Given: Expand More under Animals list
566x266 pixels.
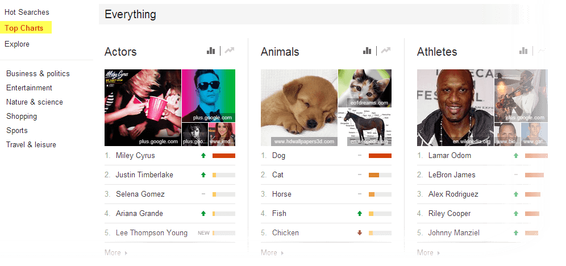Looking at the screenshot, I should pos(272,253).
